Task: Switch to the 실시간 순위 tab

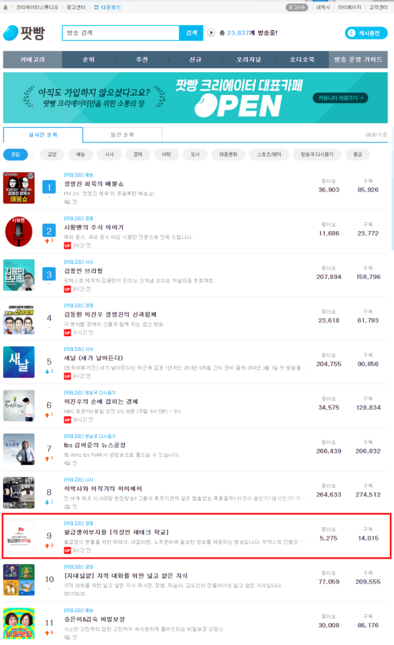Action: coord(43,135)
